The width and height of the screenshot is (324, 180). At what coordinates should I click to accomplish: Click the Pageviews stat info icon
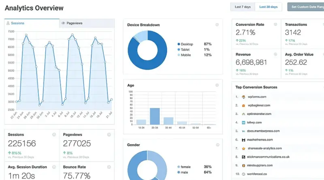click(109, 135)
